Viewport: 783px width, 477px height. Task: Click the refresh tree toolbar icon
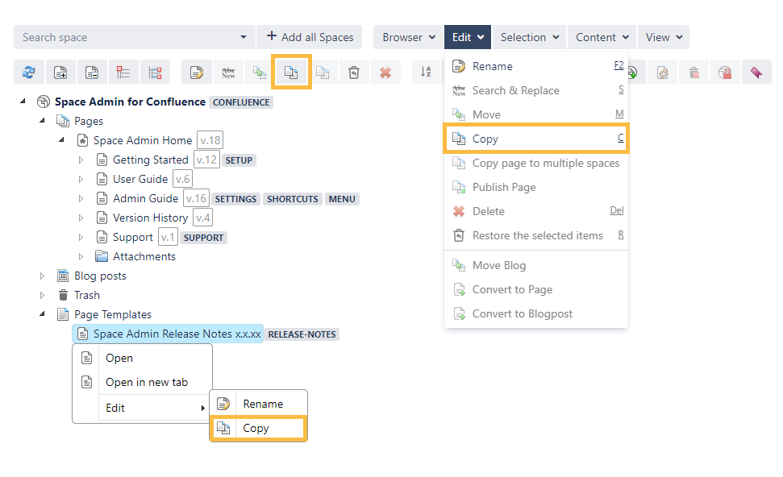(29, 73)
